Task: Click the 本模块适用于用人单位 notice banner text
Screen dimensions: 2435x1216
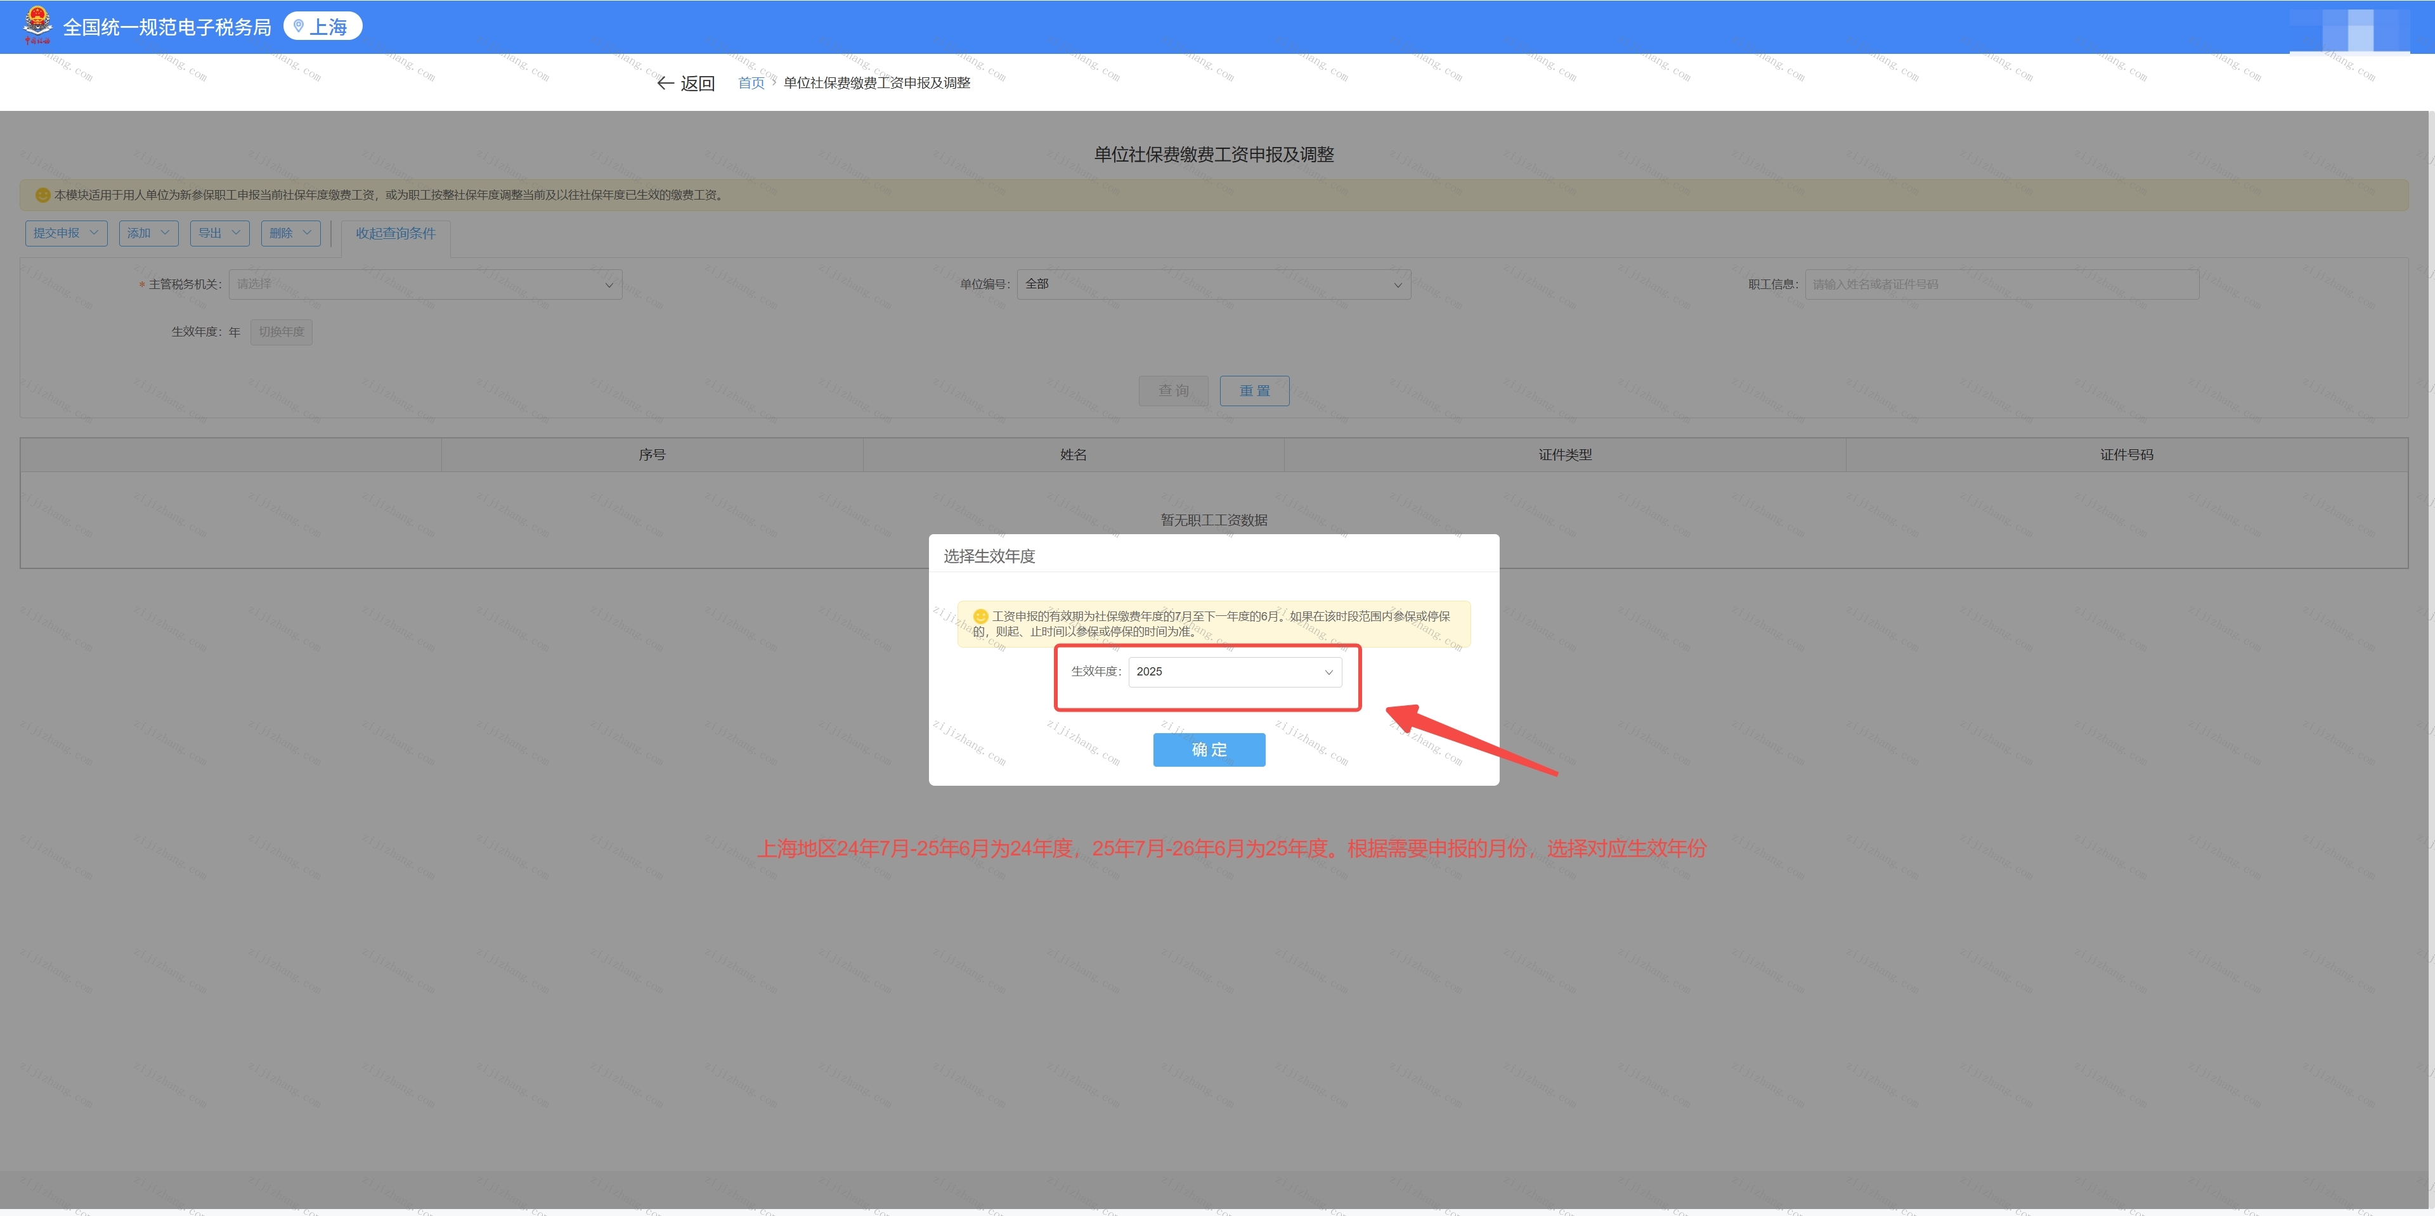Action: [389, 196]
